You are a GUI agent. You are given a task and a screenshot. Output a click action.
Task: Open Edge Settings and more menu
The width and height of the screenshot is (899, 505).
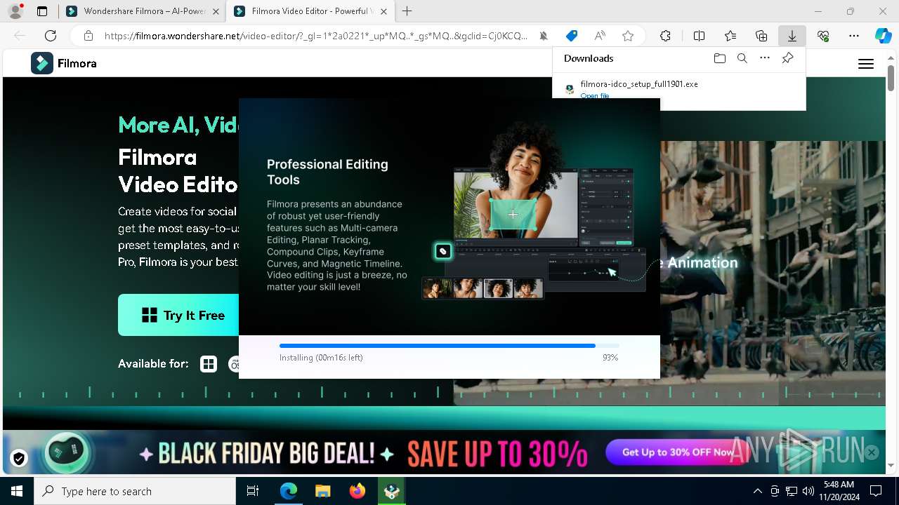[x=854, y=36]
